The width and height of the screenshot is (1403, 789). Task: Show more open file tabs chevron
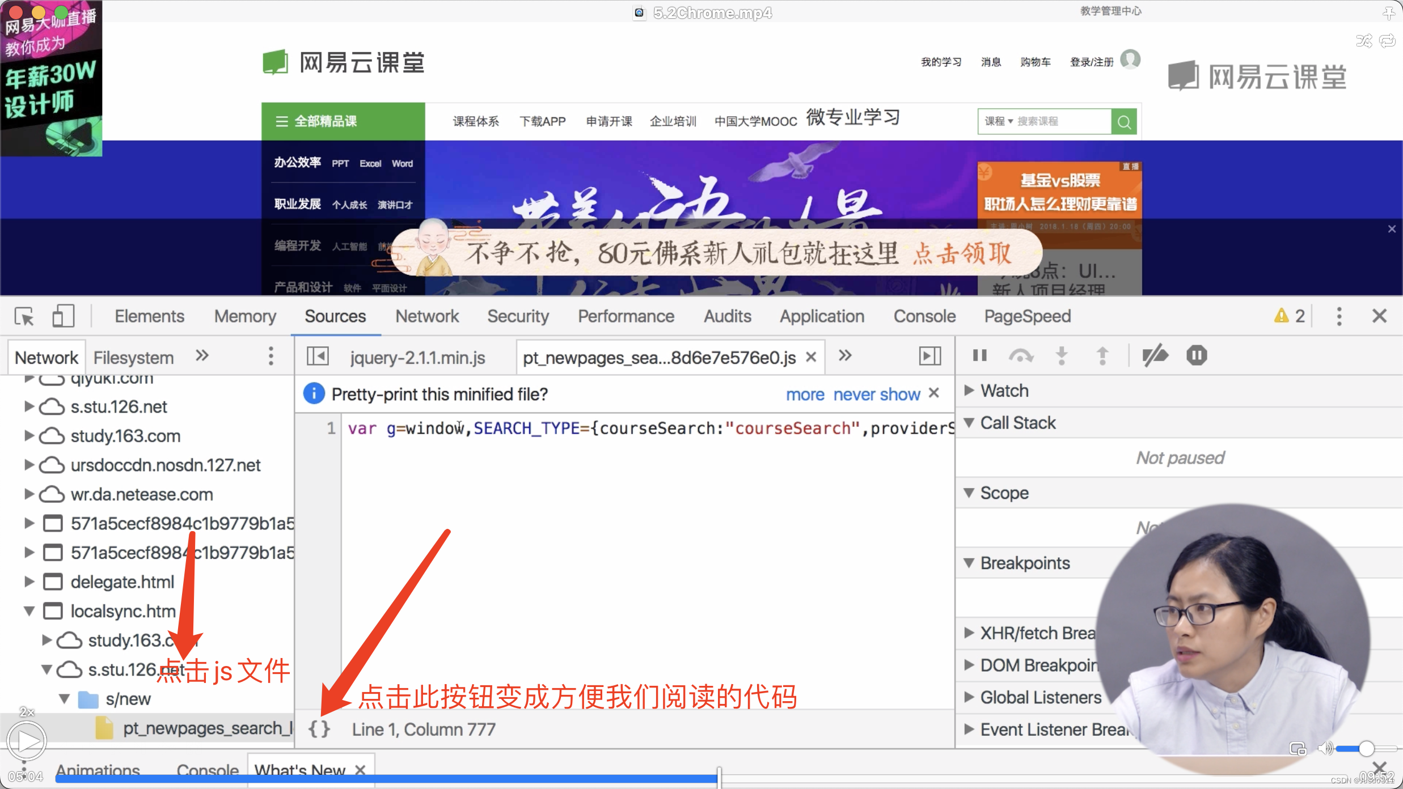845,355
